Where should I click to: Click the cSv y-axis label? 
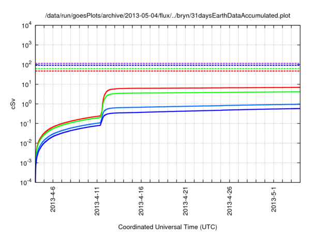point(13,104)
